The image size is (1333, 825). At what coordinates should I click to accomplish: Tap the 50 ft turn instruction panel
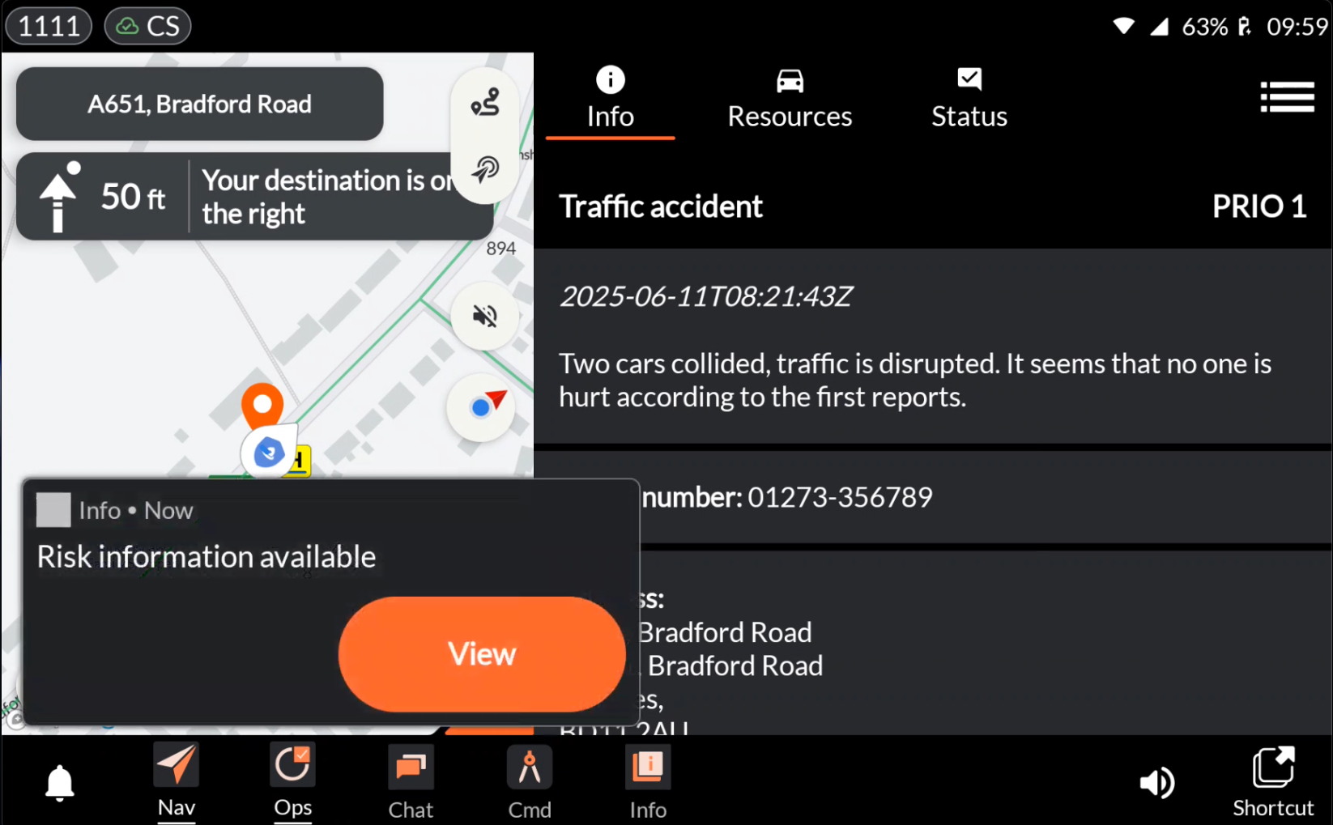coord(254,197)
